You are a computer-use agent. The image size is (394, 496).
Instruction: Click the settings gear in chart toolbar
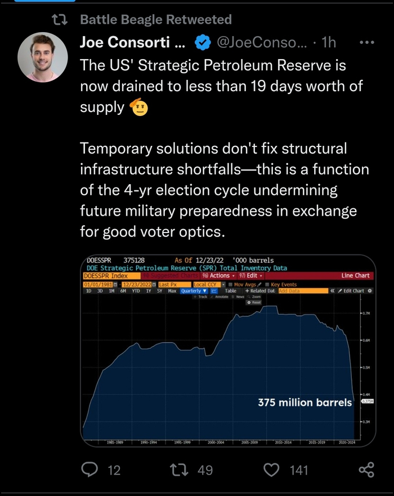click(370, 291)
